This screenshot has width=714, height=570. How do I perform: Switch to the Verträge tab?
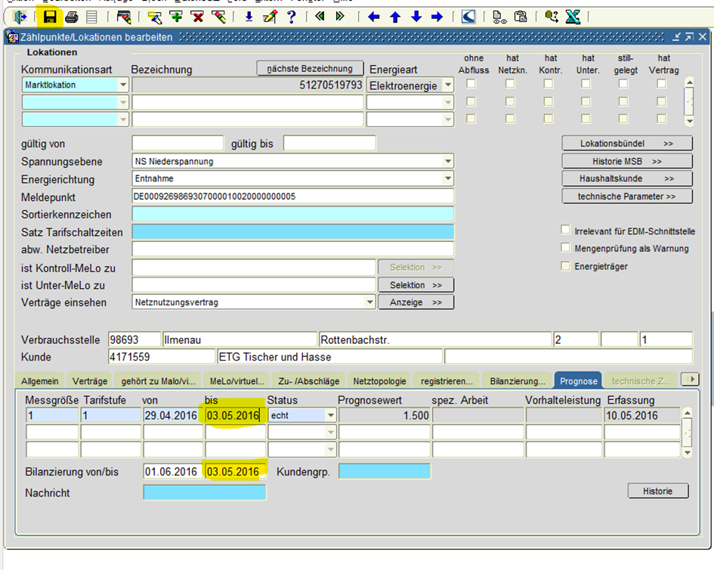(90, 382)
